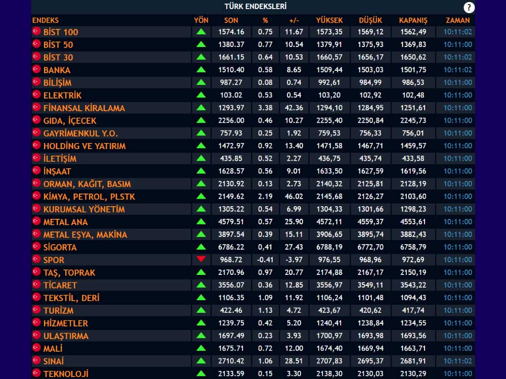Sort by the +/- column header
Screen dimensions: 506x379
(x=294, y=20)
